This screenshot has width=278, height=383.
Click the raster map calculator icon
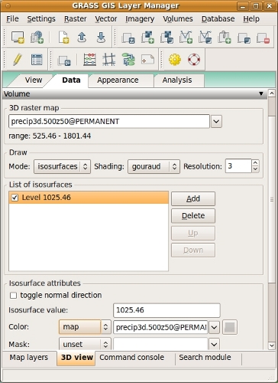click(x=89, y=60)
